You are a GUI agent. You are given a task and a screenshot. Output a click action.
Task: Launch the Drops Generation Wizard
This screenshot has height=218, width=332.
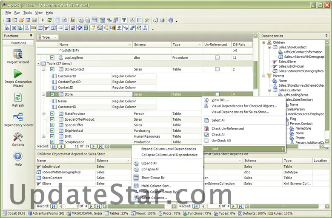[x=18, y=78]
